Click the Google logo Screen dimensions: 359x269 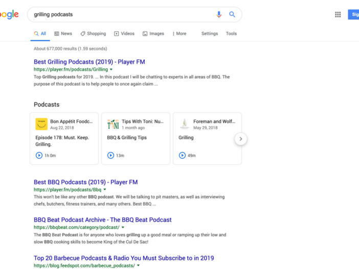tap(9, 15)
